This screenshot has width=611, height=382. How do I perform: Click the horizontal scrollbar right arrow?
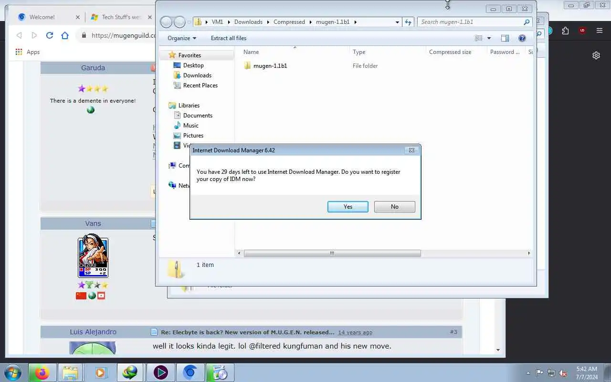click(x=528, y=253)
